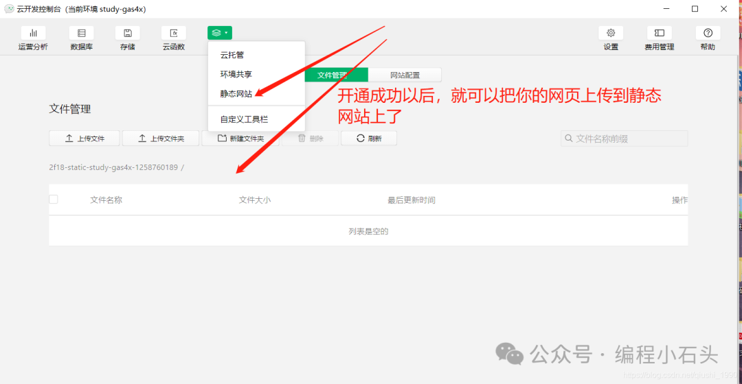Click the 2f18-static-study-gas4x-1258760189 path
The width and height of the screenshot is (742, 384).
click(113, 167)
